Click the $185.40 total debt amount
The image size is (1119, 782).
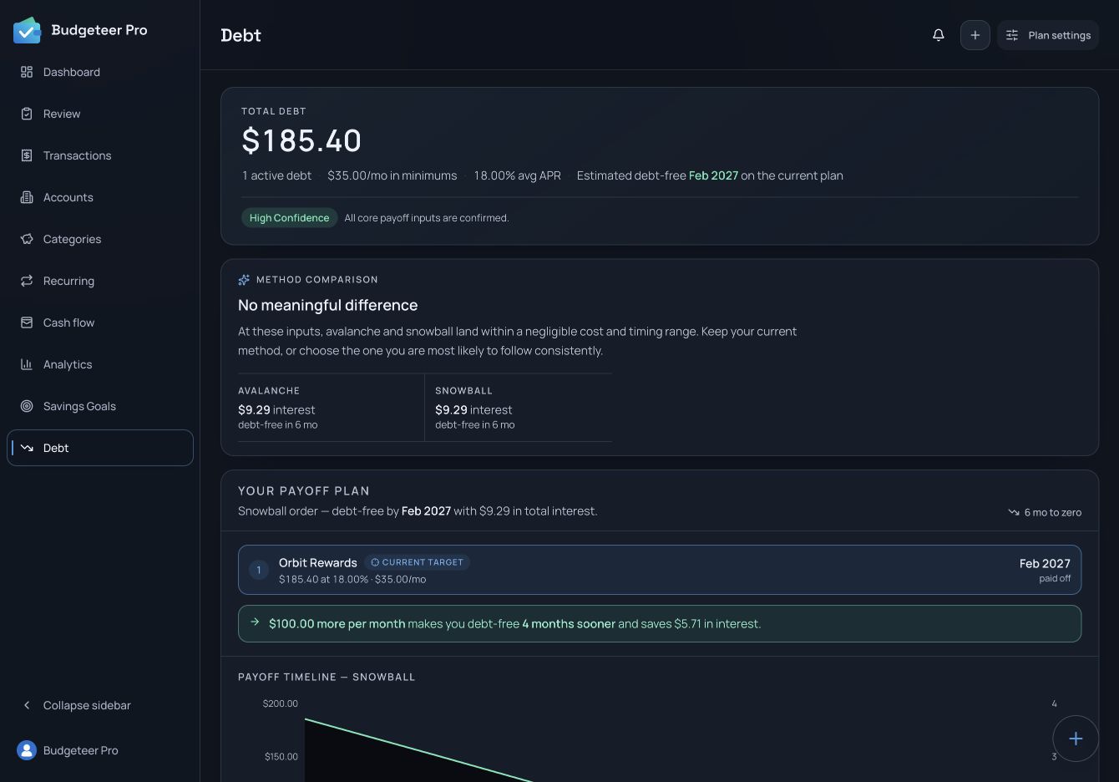pos(301,140)
